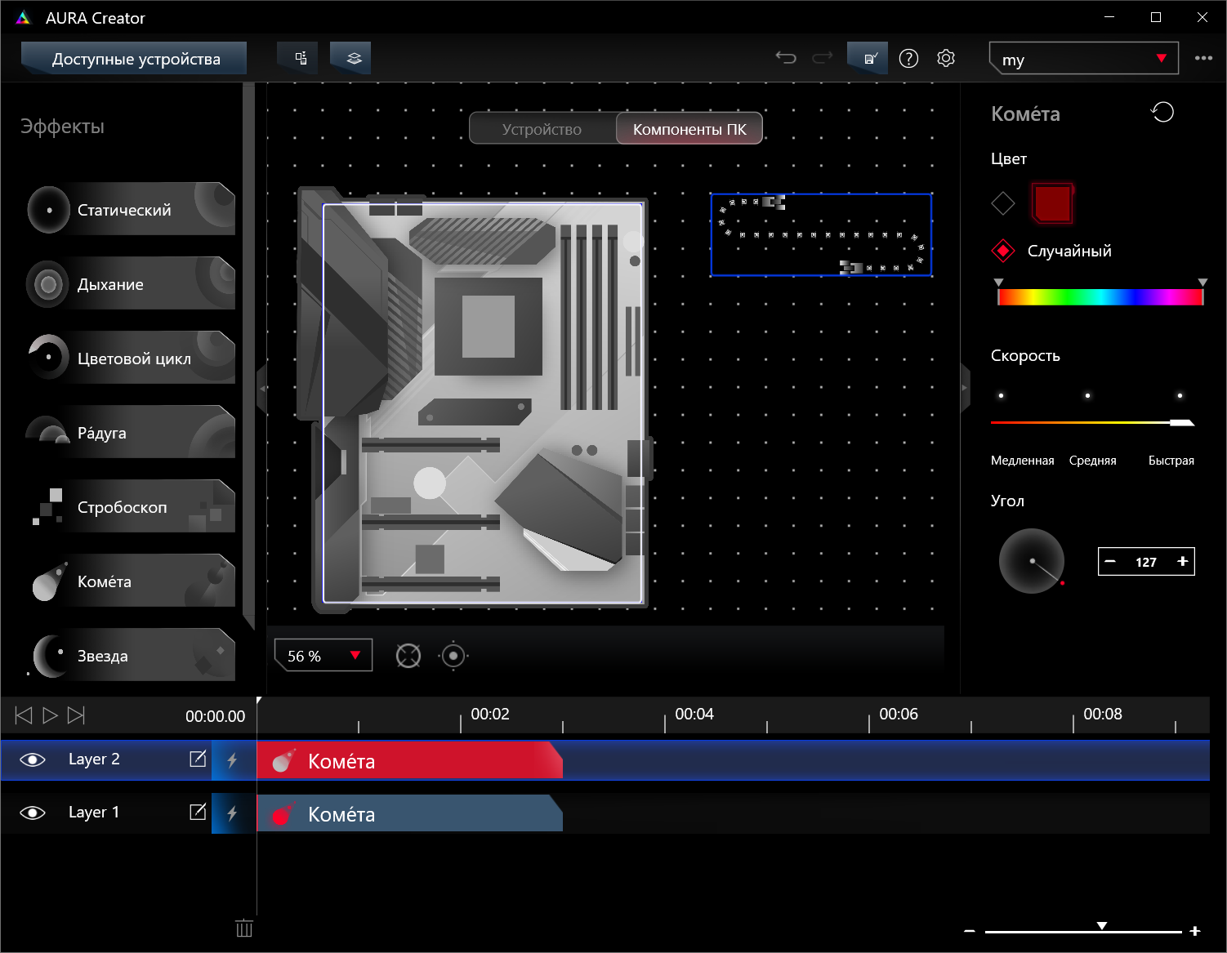Switch to the Устройство tab
The height and width of the screenshot is (953, 1227).
click(542, 129)
